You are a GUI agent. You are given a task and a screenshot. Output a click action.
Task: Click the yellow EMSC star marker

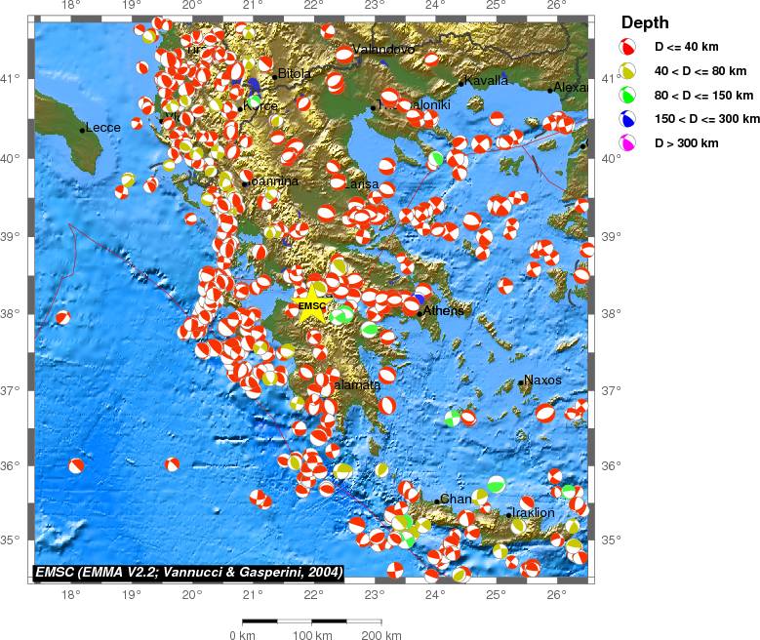(x=312, y=304)
